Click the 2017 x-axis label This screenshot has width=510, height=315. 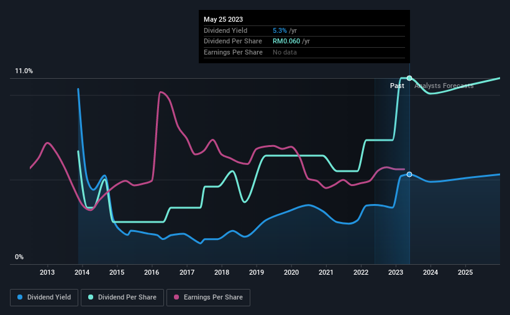(x=187, y=272)
